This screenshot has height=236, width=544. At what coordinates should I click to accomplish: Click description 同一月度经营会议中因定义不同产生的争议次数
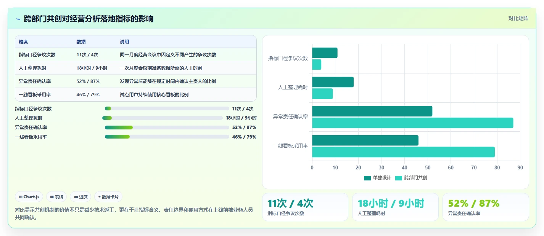click(x=168, y=55)
